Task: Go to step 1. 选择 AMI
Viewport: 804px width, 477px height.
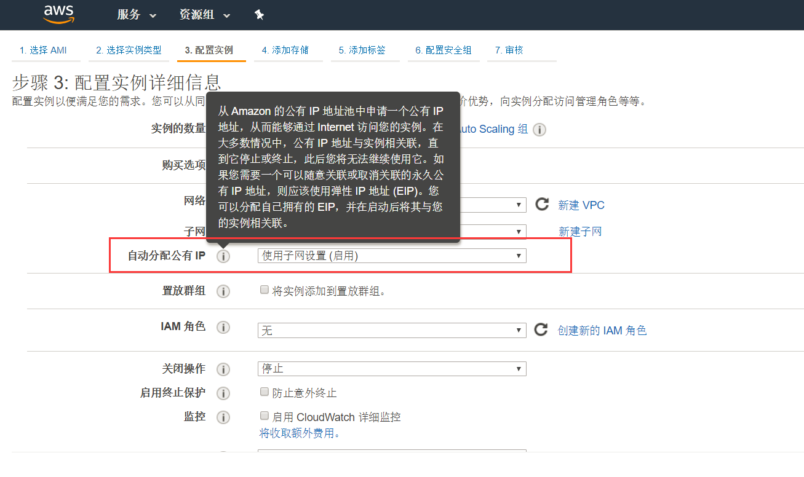Action: click(43, 50)
